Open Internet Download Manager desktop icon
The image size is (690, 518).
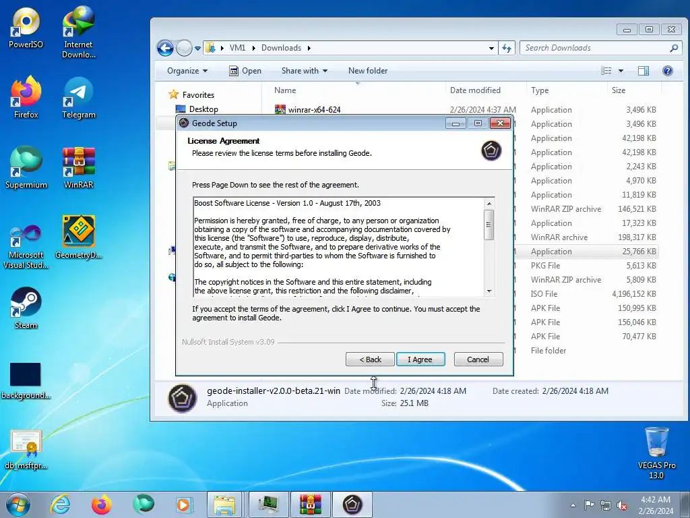[x=78, y=32]
